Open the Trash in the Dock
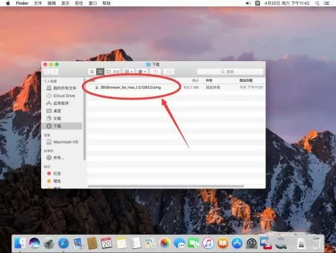The image size is (336, 253). click(x=316, y=243)
